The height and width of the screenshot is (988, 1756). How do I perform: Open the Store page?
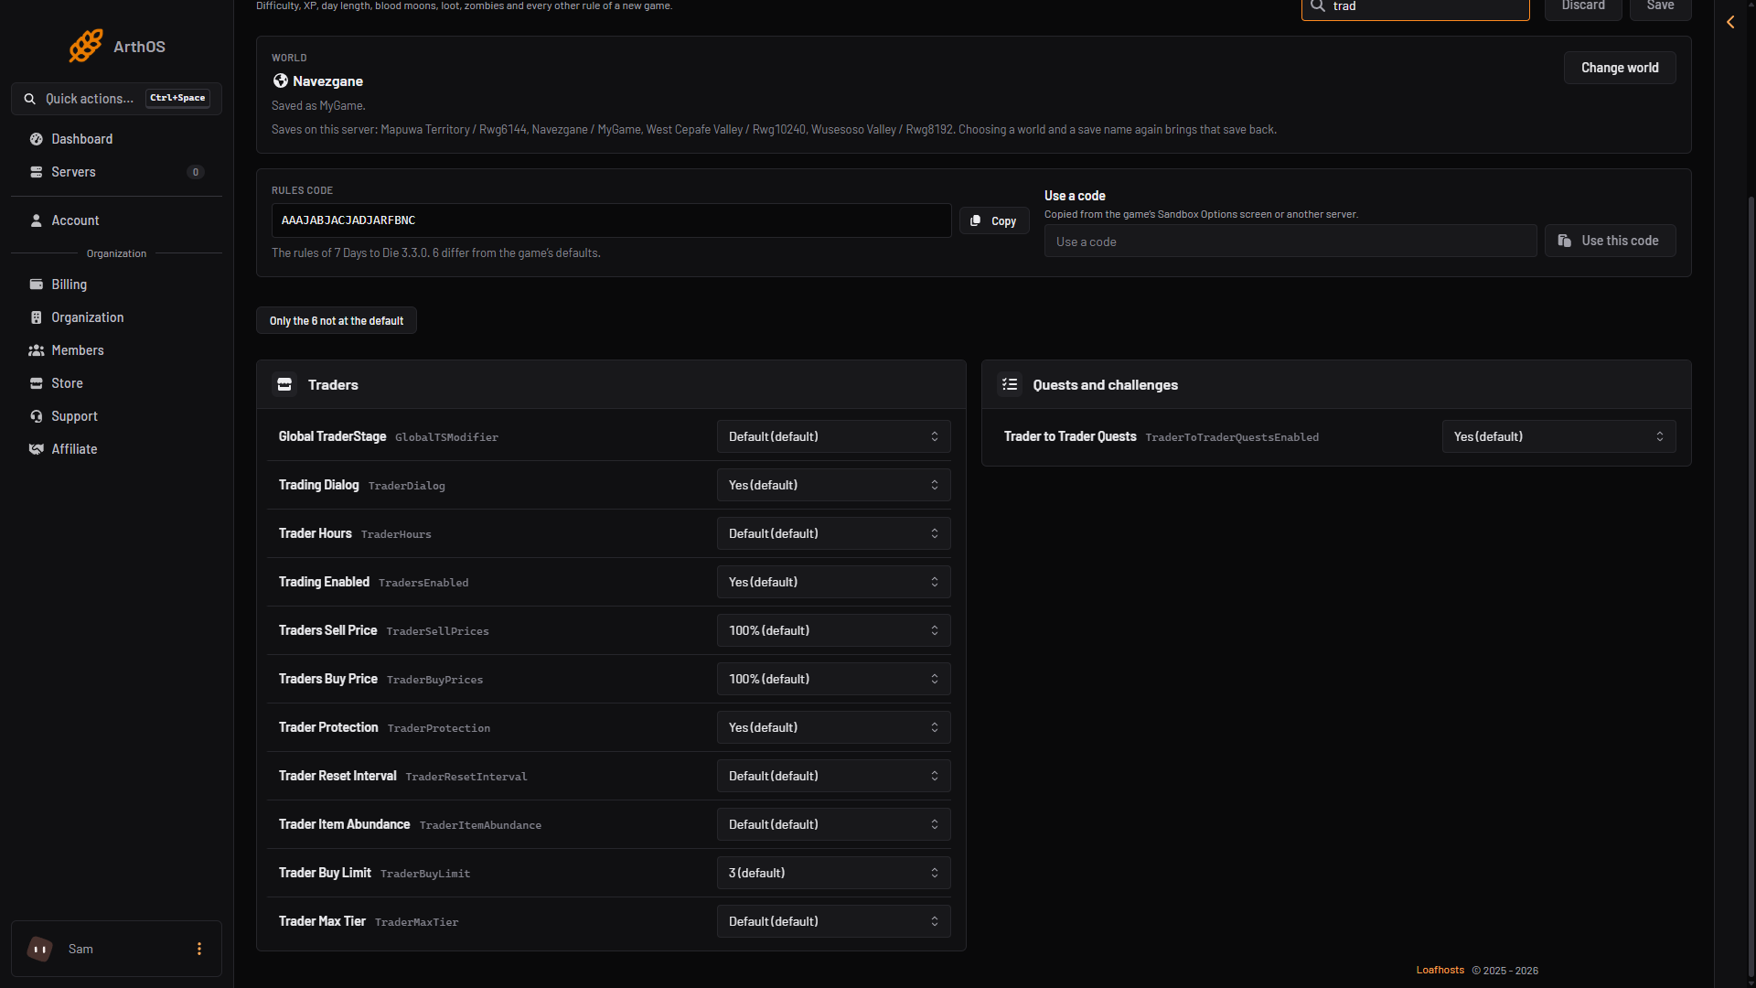(x=116, y=383)
